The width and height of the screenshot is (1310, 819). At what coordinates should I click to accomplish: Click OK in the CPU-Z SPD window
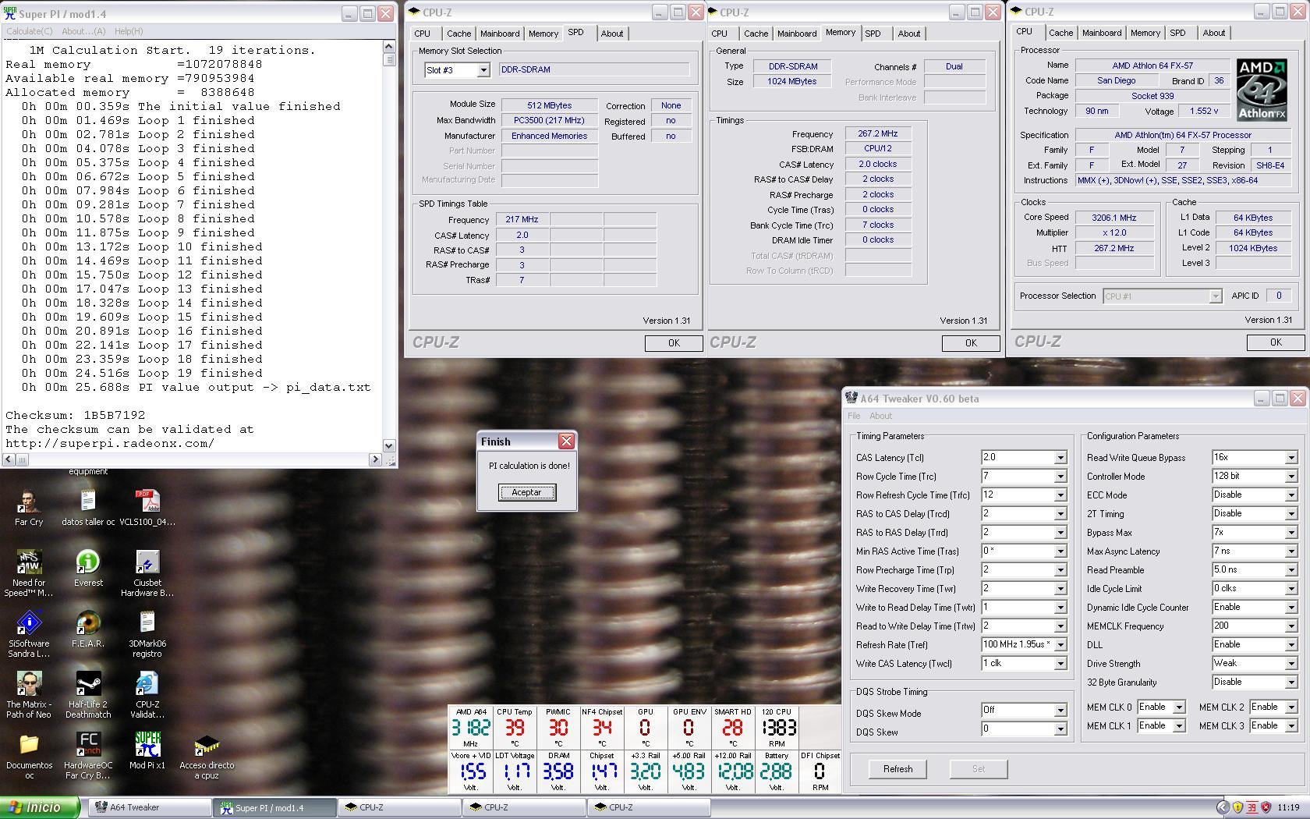[674, 343]
